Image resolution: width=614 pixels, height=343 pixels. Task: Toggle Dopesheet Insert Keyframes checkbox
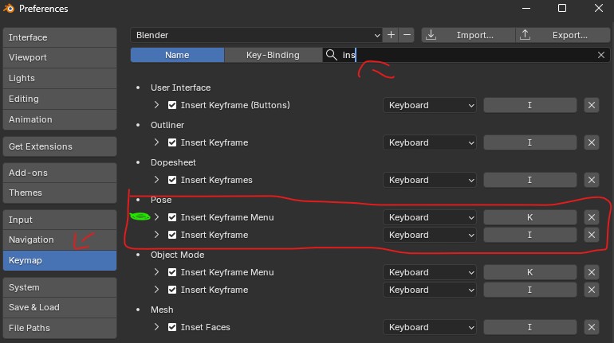[x=172, y=180]
